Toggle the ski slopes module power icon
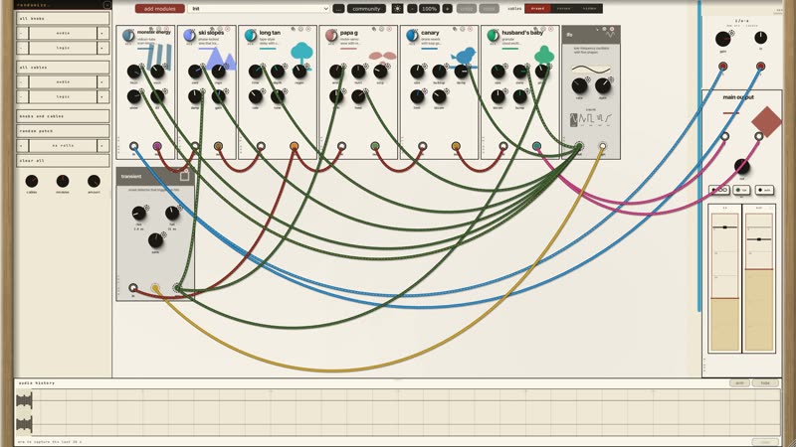Image resolution: width=796 pixels, height=447 pixels. click(x=189, y=36)
